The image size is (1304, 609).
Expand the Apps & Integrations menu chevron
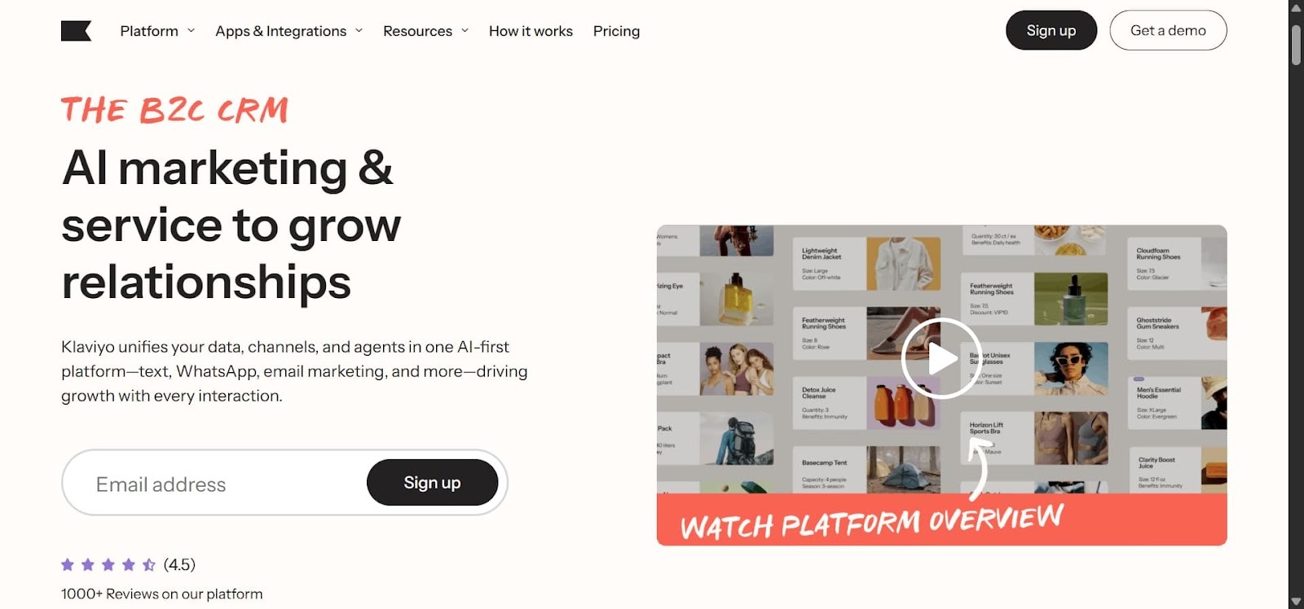click(x=359, y=31)
